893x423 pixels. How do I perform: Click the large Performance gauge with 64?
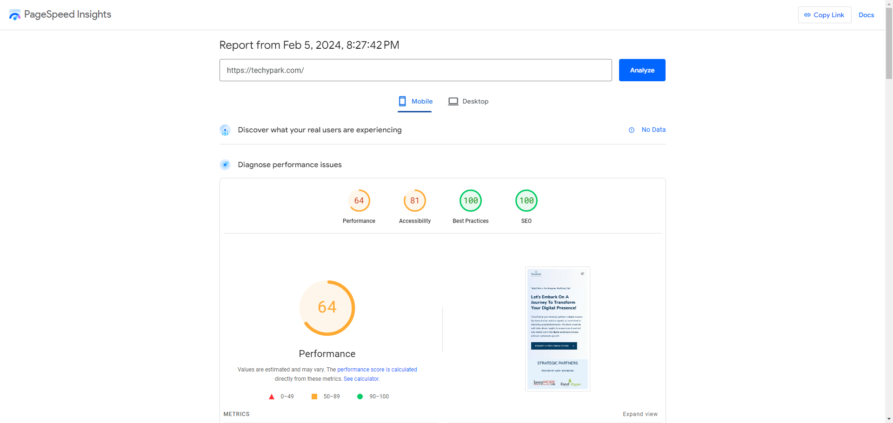327,307
